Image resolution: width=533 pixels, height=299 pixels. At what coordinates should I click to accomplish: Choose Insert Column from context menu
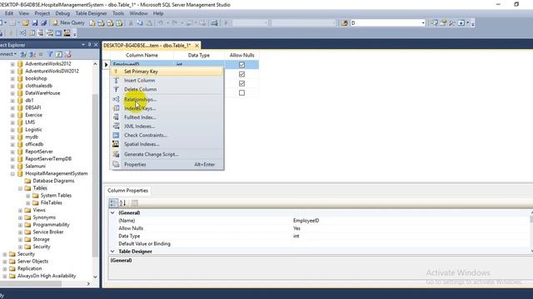click(167, 81)
